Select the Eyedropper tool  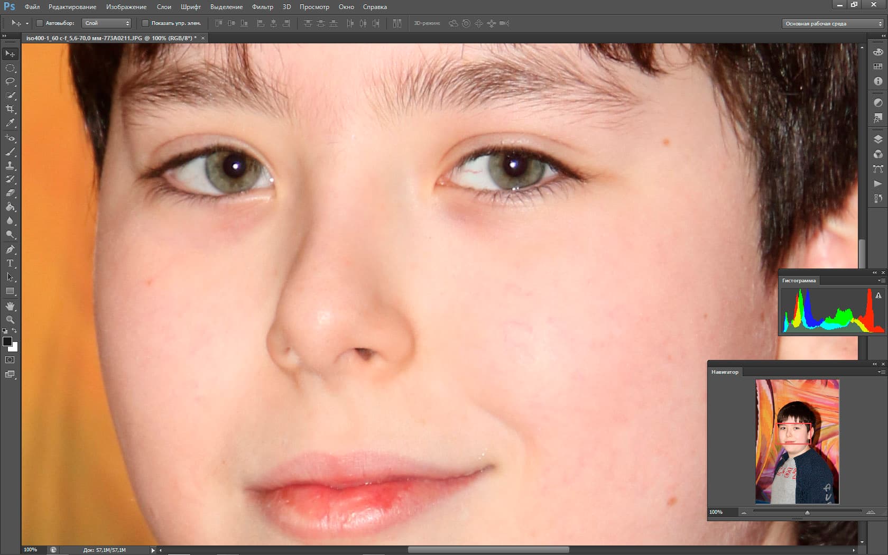10,123
